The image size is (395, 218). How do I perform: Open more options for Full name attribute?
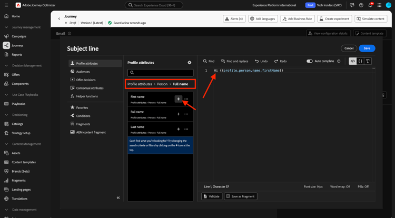[x=186, y=114]
